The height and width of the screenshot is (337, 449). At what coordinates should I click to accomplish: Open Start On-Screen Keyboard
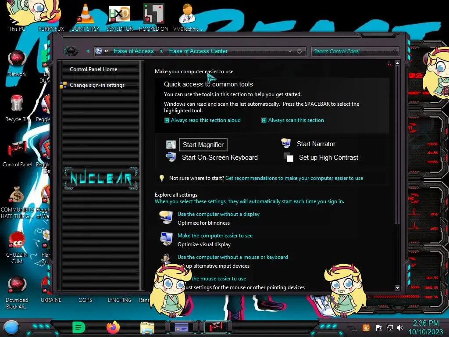coord(220,158)
